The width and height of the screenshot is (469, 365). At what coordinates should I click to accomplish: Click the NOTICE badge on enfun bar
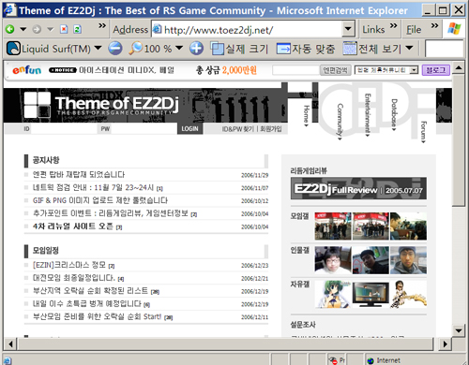pos(63,70)
